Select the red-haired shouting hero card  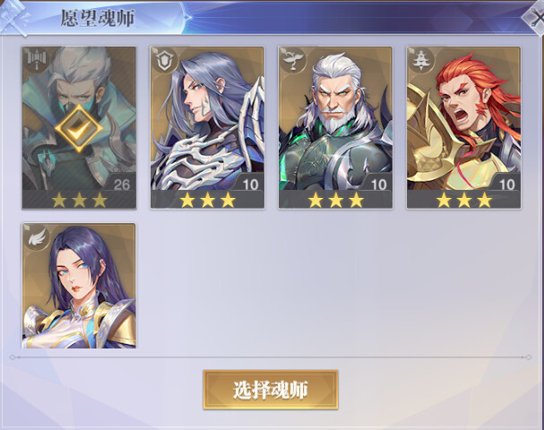464,127
